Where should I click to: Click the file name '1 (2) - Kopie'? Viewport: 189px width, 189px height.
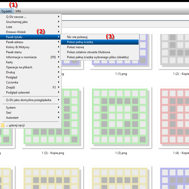click(x=181, y=74)
